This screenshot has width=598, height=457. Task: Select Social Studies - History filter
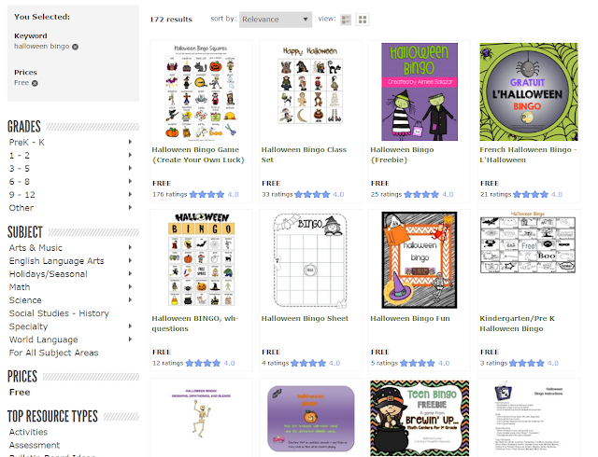click(x=59, y=313)
